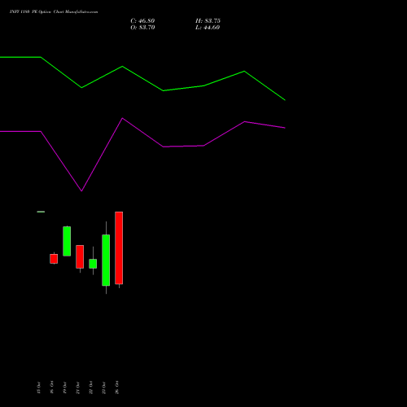Click the tall red candlestick for 26 Oct
407x407 pixels.
coord(119,248)
